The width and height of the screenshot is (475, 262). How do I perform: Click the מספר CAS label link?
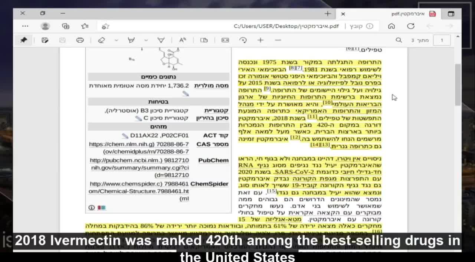point(213,144)
